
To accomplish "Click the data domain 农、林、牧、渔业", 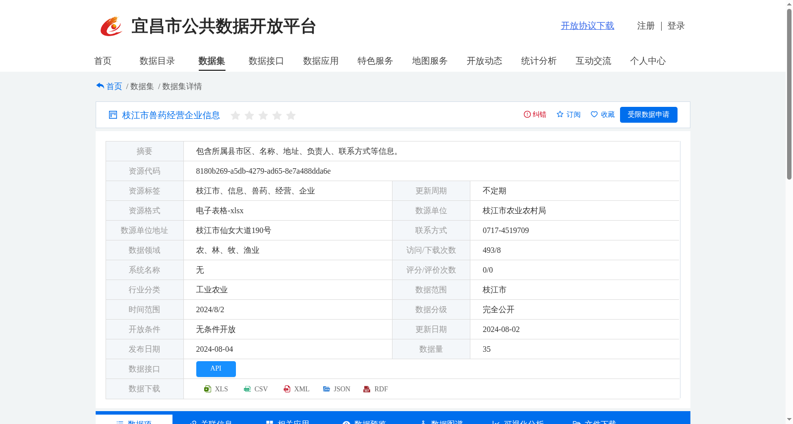I will click(x=227, y=250).
